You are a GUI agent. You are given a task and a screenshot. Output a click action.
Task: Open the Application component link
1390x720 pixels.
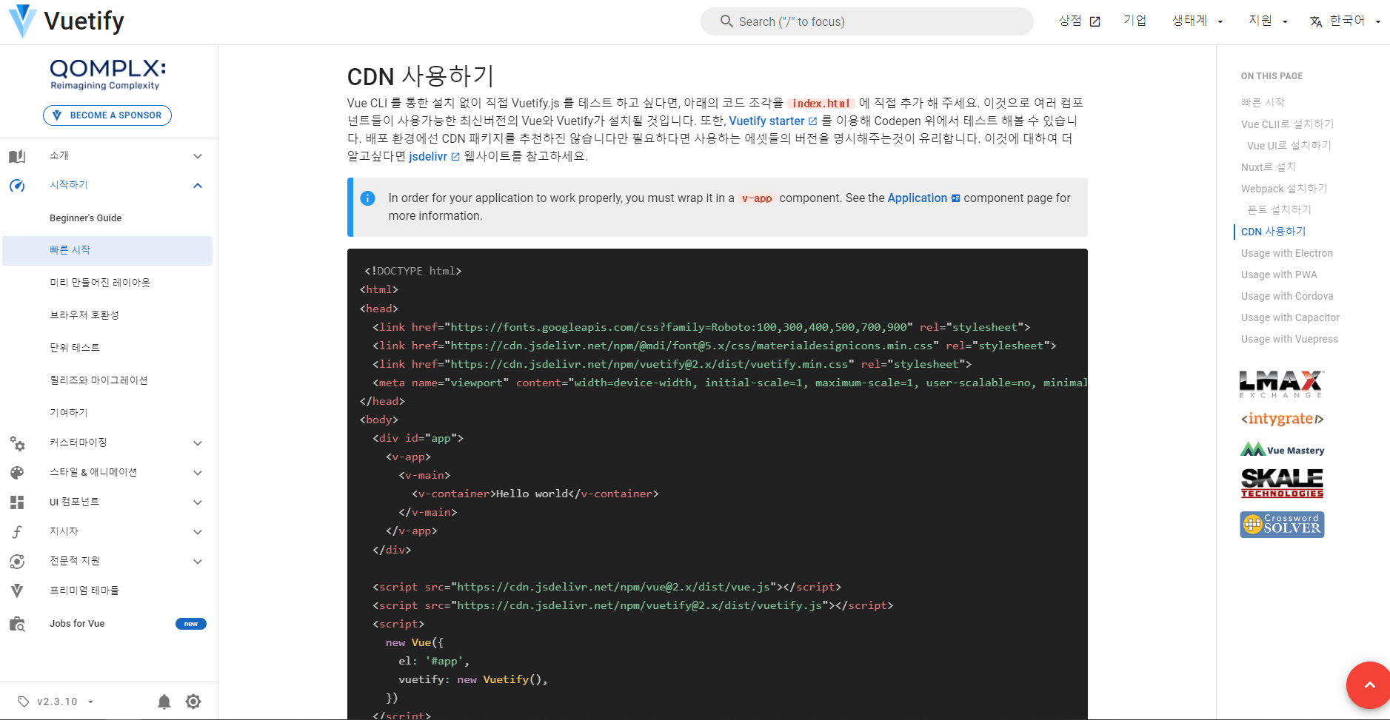923,198
